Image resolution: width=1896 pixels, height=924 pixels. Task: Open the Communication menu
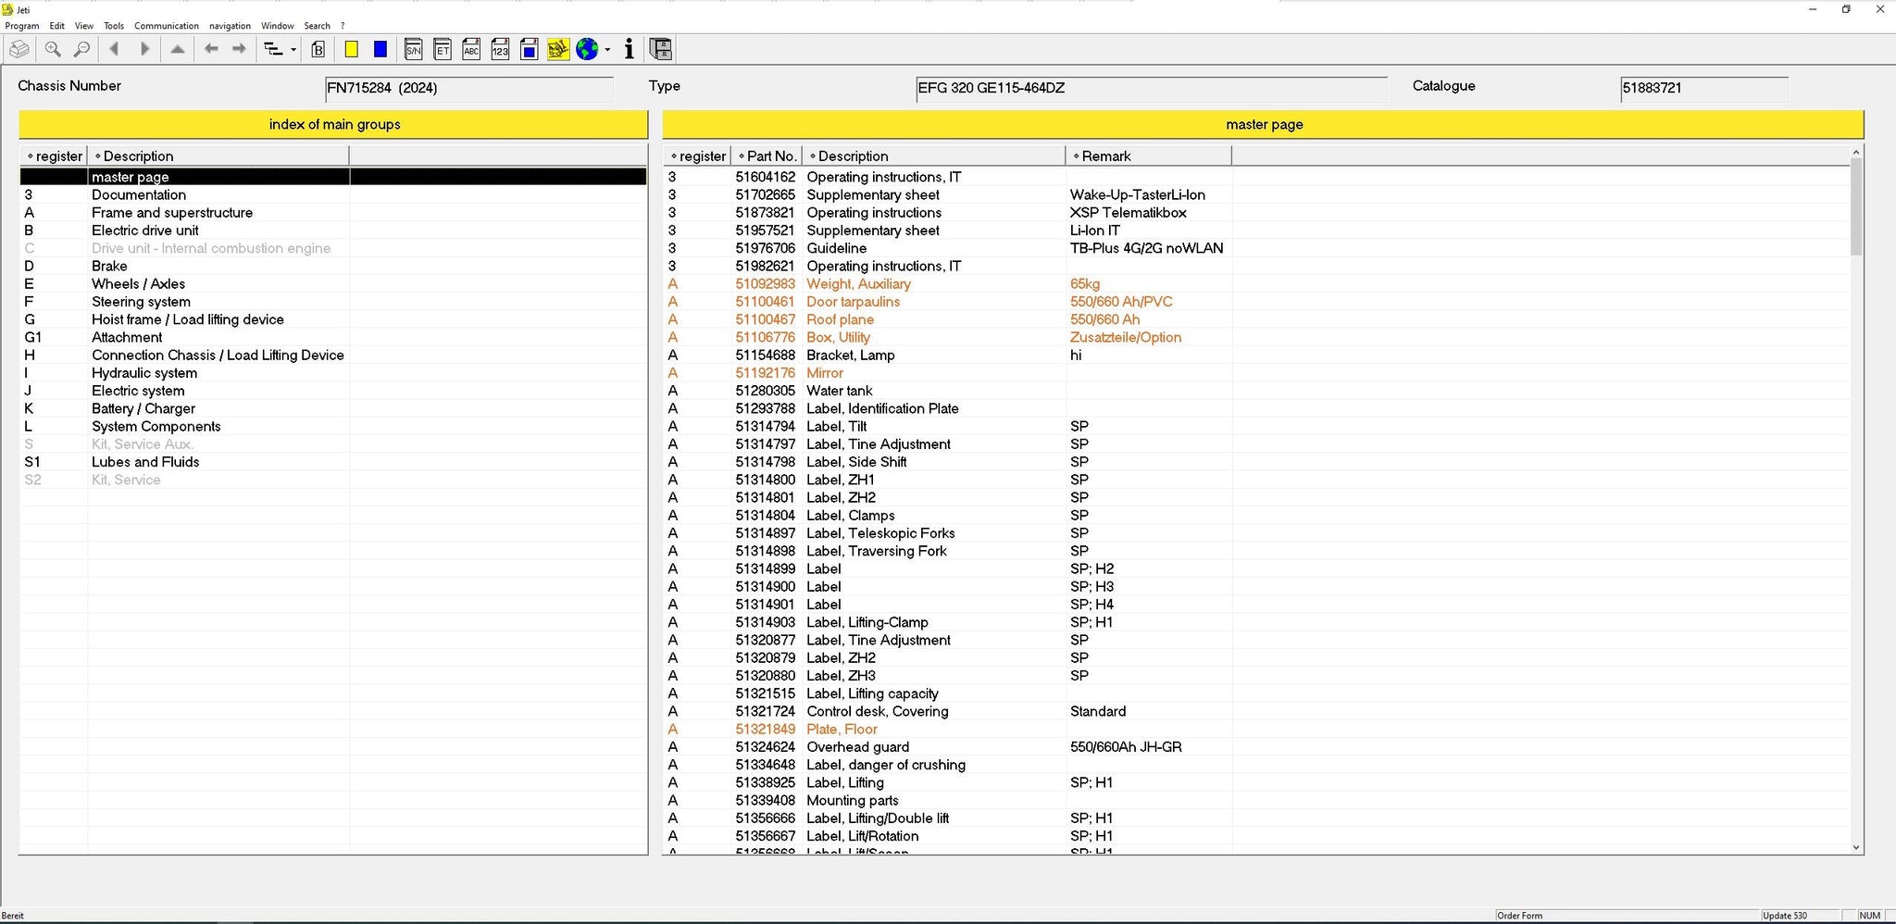pyautogui.click(x=167, y=26)
